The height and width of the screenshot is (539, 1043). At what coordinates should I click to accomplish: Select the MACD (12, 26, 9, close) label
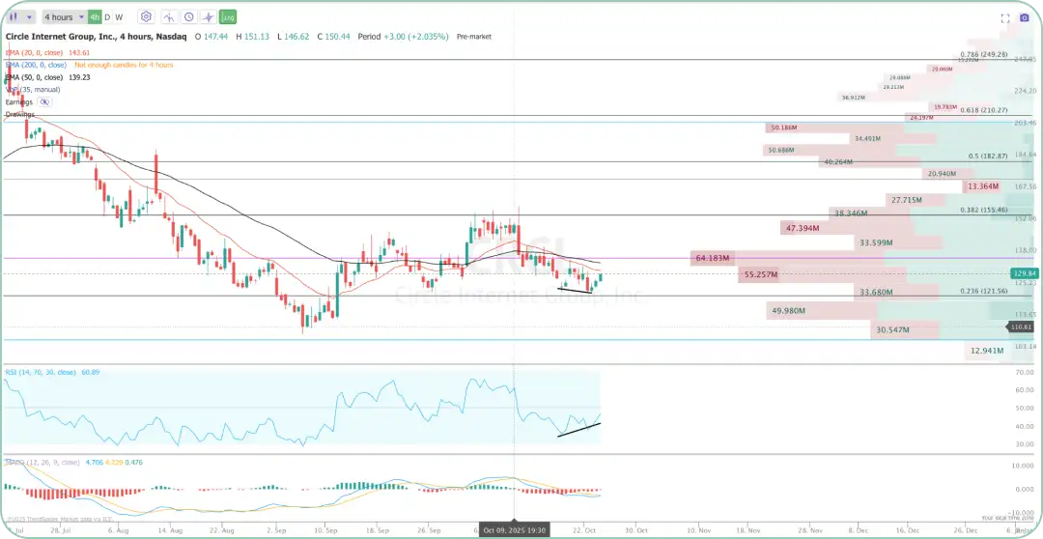click(x=42, y=462)
